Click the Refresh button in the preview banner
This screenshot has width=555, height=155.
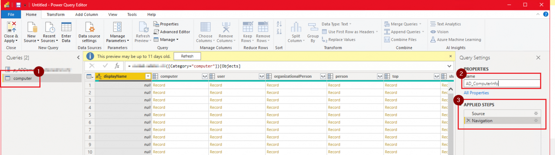(187, 56)
